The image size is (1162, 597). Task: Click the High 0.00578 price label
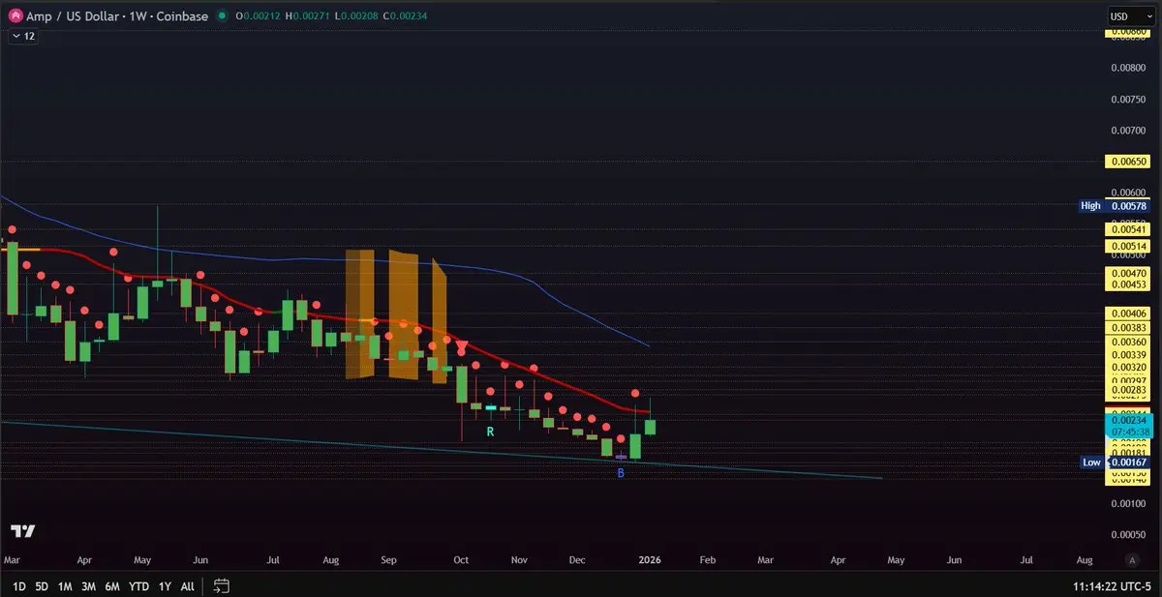pos(1116,206)
